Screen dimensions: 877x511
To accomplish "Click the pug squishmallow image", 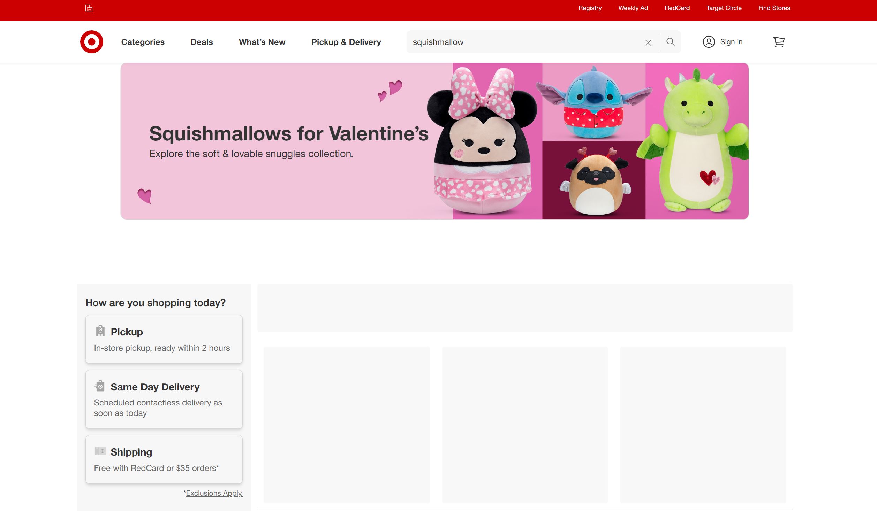I will (595, 181).
